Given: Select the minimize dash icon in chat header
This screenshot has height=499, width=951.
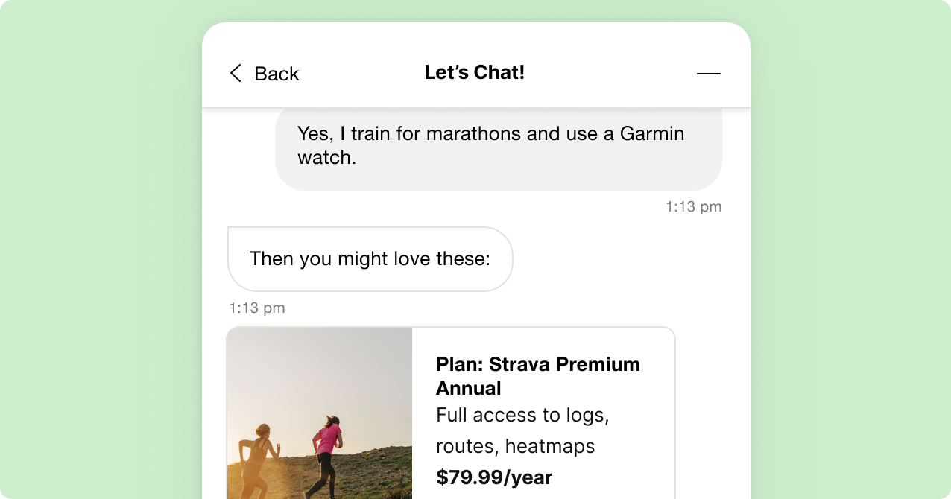Looking at the screenshot, I should click(709, 74).
